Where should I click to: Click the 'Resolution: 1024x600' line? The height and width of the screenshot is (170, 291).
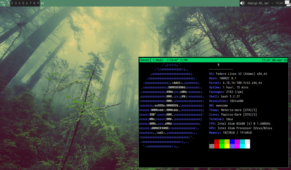pyautogui.click(x=226, y=101)
